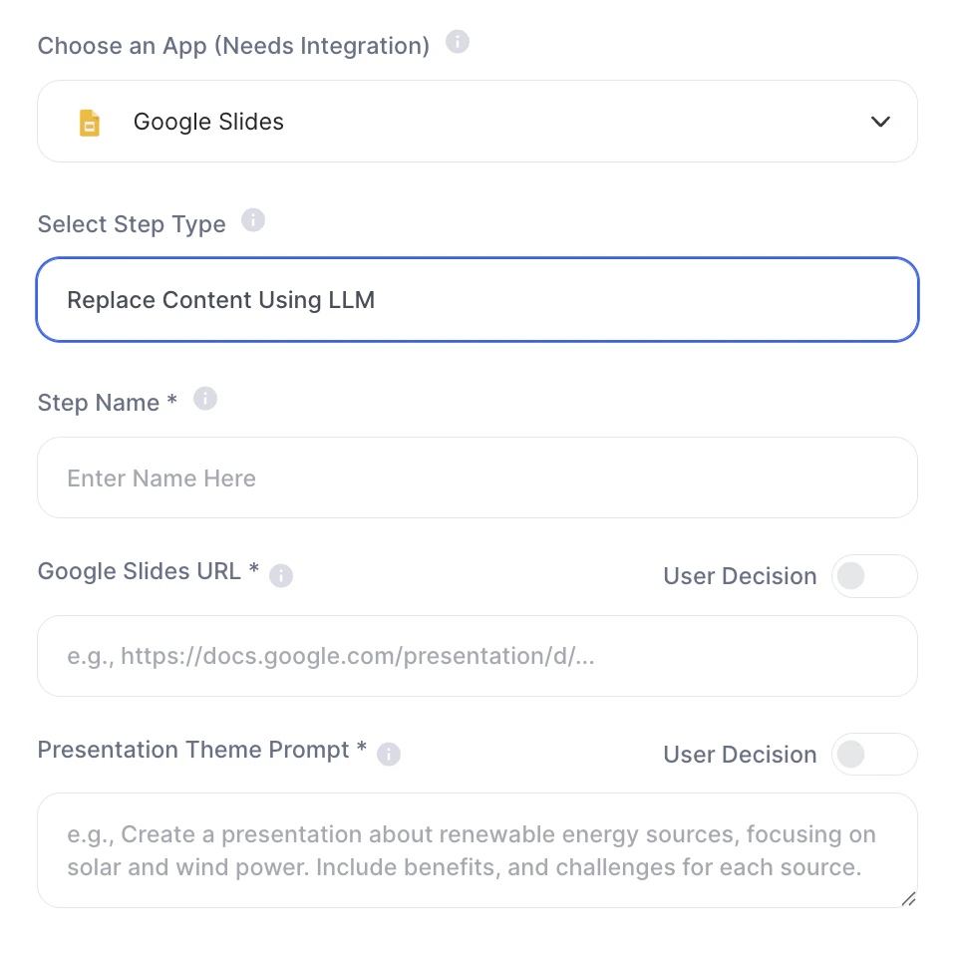
Task: Click the resize handle of the theme prompt box
Action: click(x=907, y=898)
